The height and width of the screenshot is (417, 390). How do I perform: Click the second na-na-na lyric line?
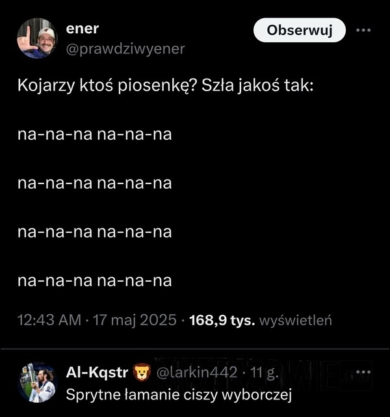(x=95, y=183)
